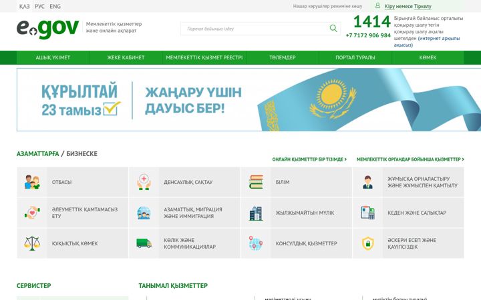Open the Әлеуметтік қамтамасыз ету heart icon
The height and width of the screenshot is (300, 481).
(32, 213)
